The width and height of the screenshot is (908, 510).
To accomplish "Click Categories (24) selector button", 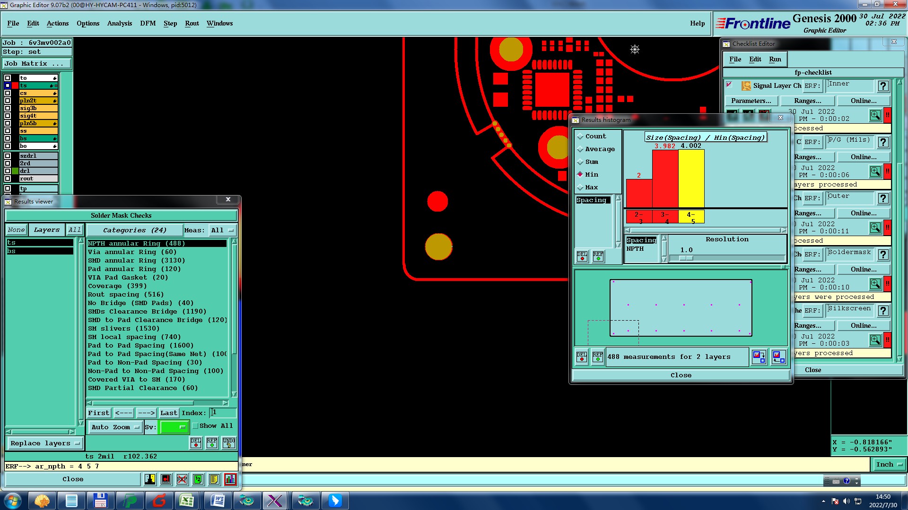I will coord(135,230).
